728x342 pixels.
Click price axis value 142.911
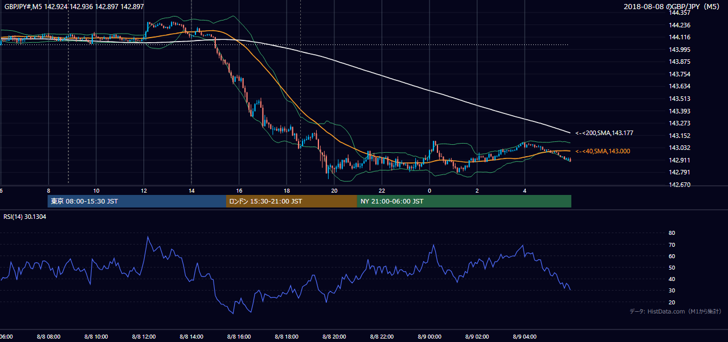pos(680,160)
